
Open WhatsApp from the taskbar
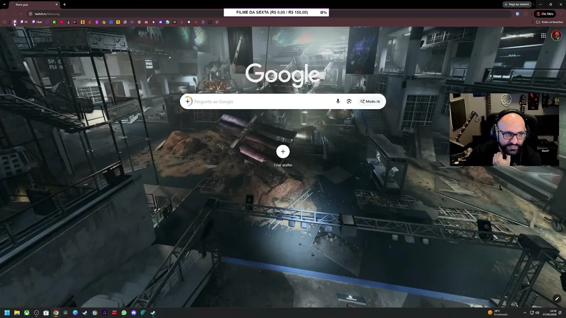click(124, 313)
